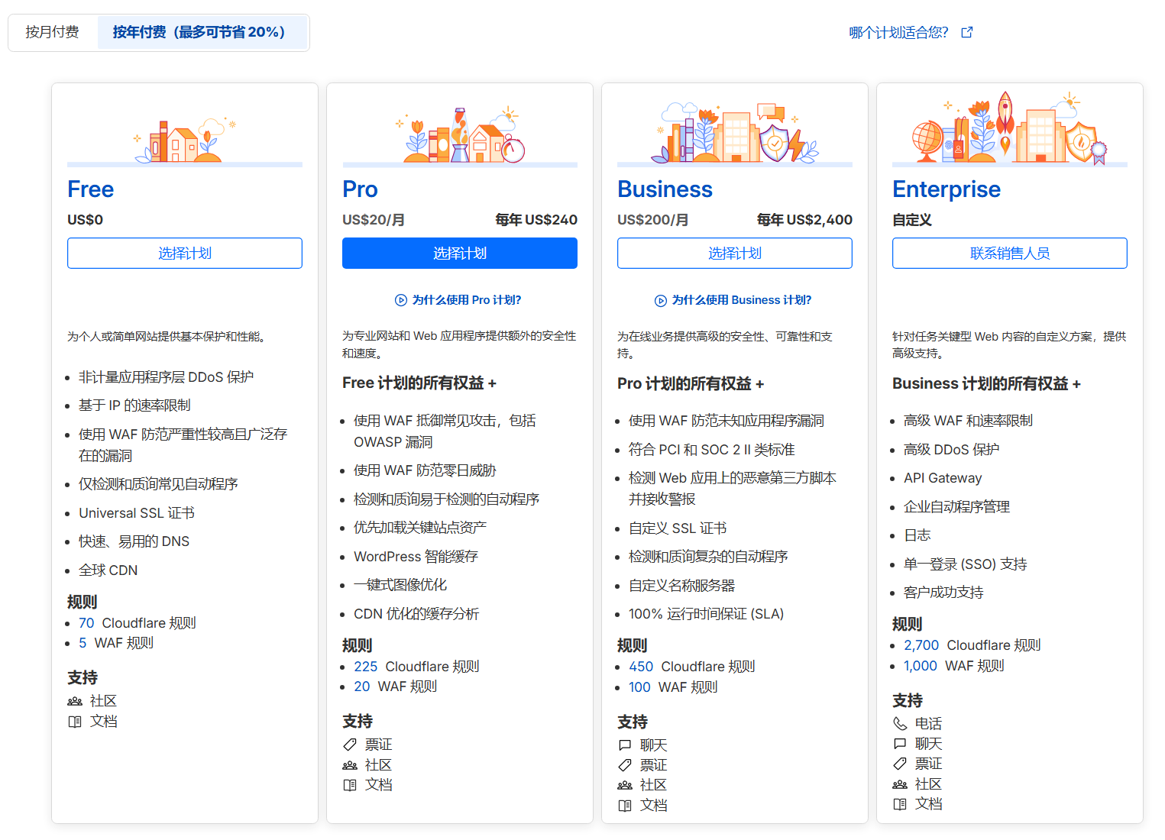Click 客户成功支持 feature in Enterprise

coord(943,593)
